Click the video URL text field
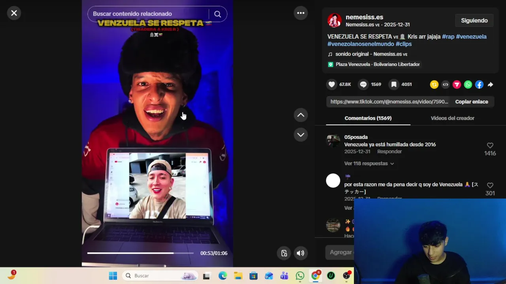 tap(389, 102)
